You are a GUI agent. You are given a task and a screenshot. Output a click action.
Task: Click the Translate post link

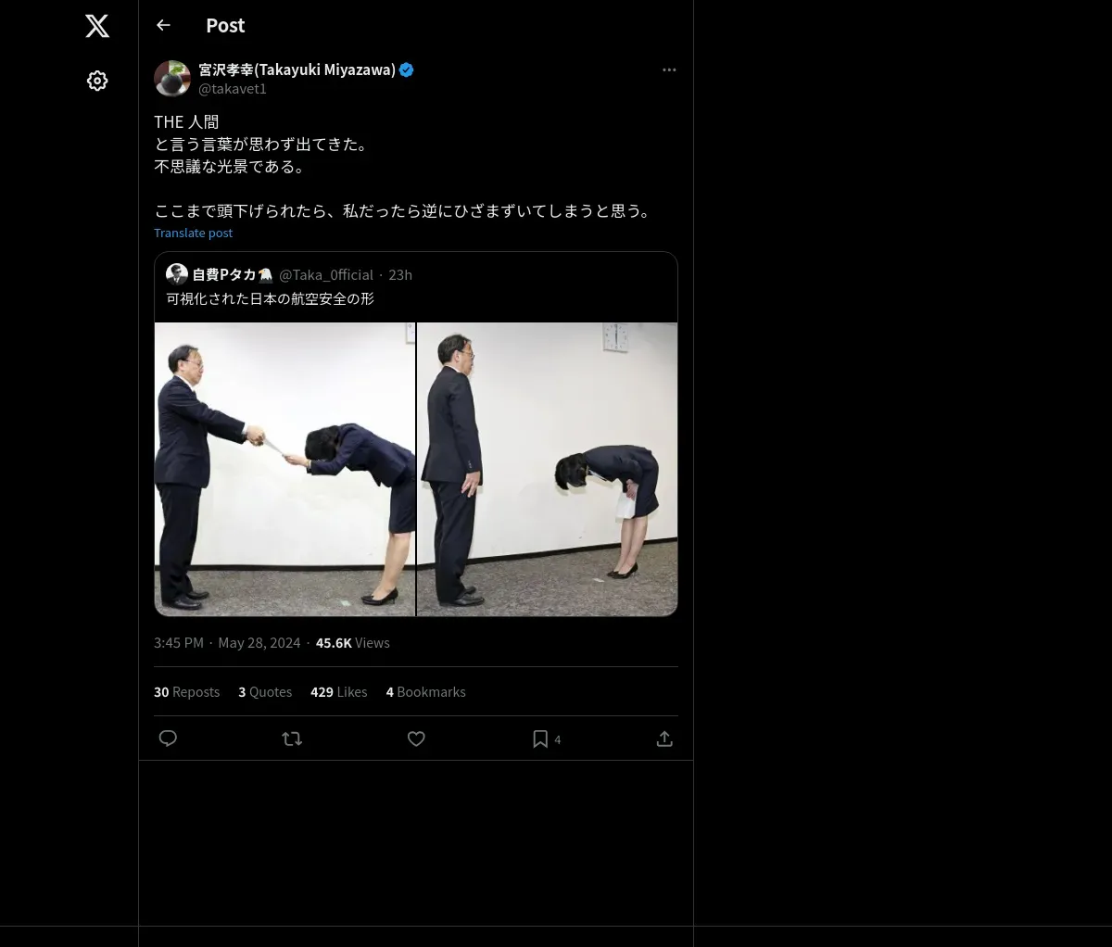193,234
